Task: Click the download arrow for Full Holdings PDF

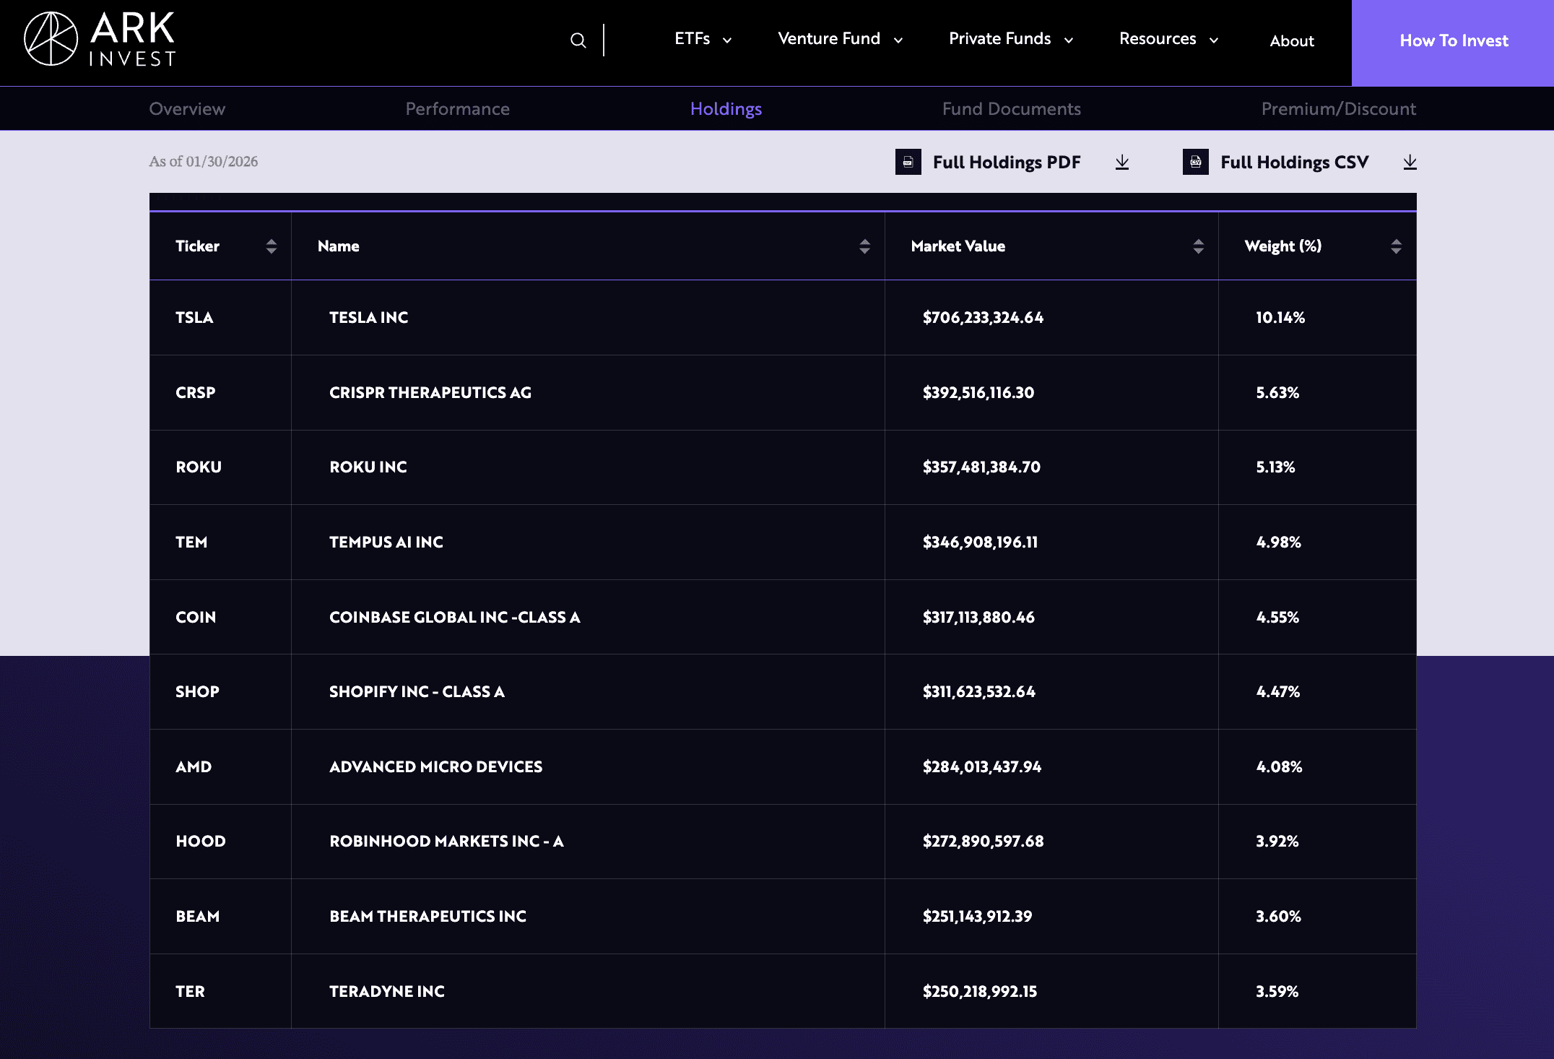Action: (1122, 162)
